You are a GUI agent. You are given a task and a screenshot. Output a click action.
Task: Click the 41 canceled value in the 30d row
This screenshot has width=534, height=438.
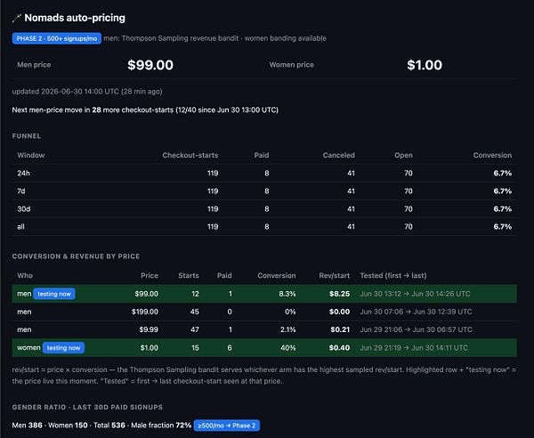click(351, 209)
